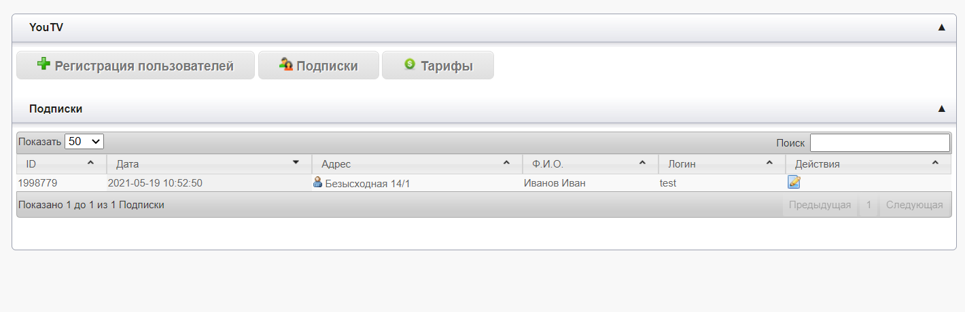Open the Тарифы section

(438, 65)
